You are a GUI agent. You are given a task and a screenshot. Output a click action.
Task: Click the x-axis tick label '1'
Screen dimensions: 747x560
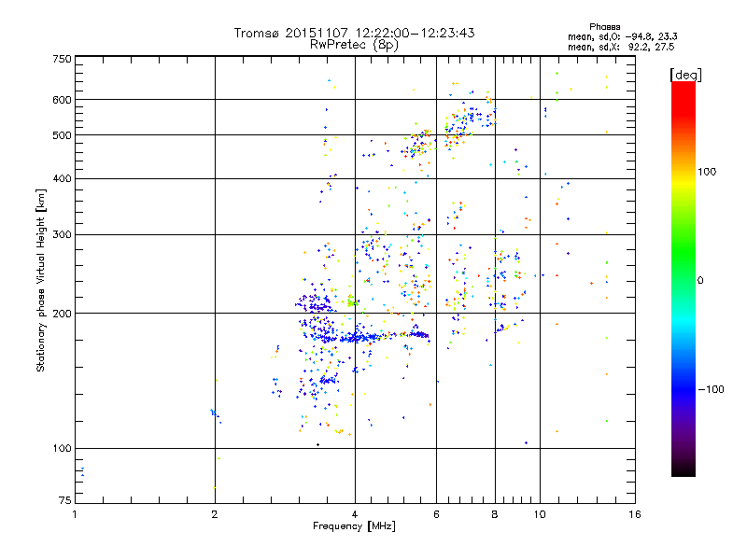tap(75, 514)
